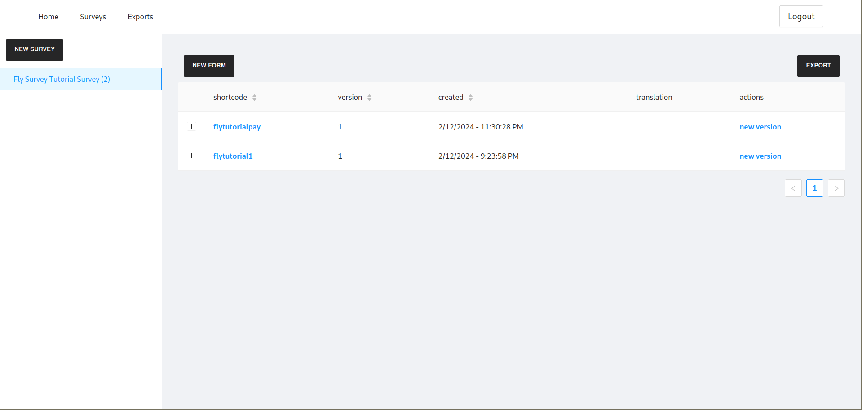Create a new survey
This screenshot has height=410, width=862.
point(35,49)
